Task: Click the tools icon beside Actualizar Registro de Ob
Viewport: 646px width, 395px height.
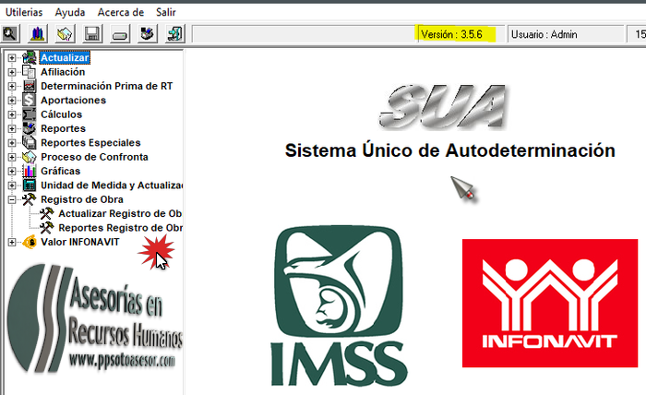Action: 46,213
